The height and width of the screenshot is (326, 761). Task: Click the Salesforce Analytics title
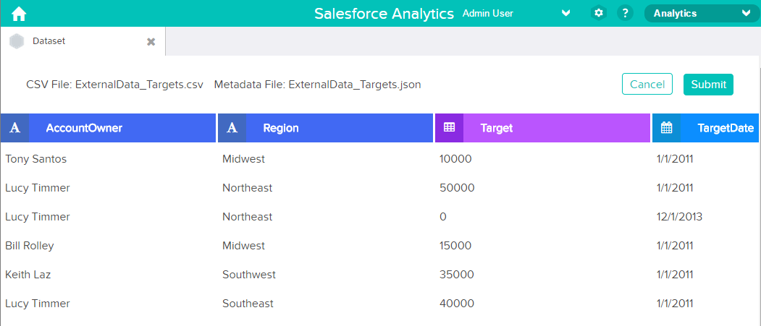click(x=384, y=14)
